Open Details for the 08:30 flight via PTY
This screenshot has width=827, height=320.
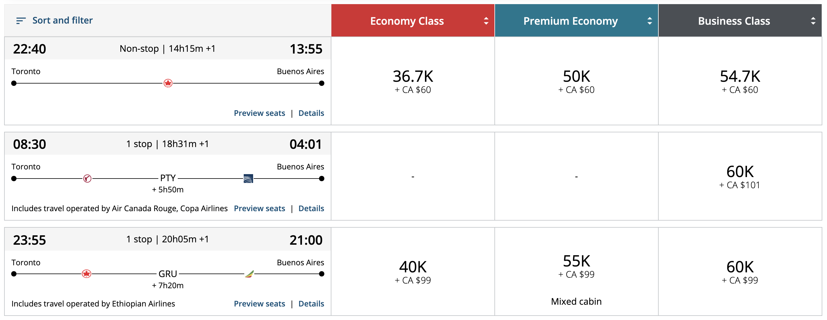point(311,209)
